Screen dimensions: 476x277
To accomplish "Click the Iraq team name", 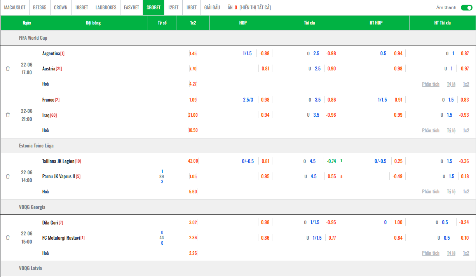I will (46, 115).
